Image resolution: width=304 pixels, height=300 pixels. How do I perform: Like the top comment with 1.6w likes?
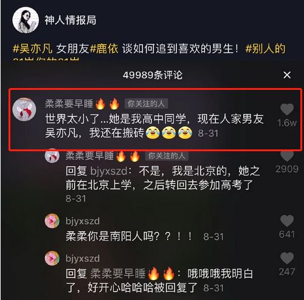click(x=287, y=109)
